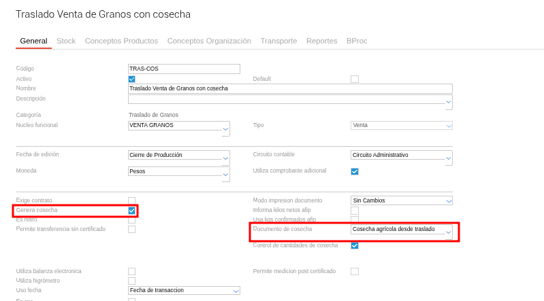544x301 pixels.
Task: Open the Modo impresion documento dropdown
Action: coord(448,201)
